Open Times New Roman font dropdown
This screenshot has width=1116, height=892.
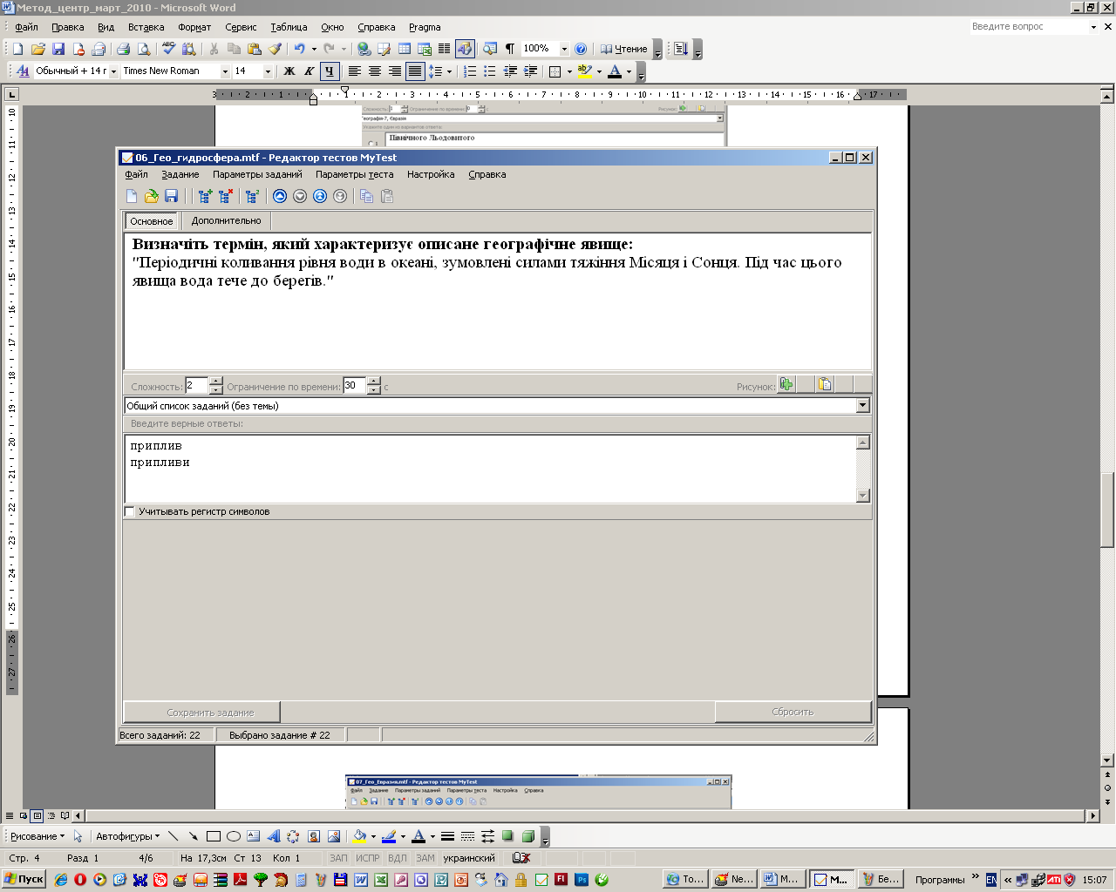(x=225, y=71)
